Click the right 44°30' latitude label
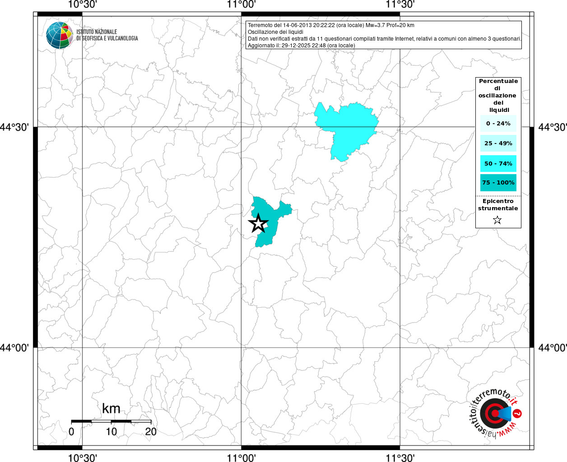 [552, 127]
